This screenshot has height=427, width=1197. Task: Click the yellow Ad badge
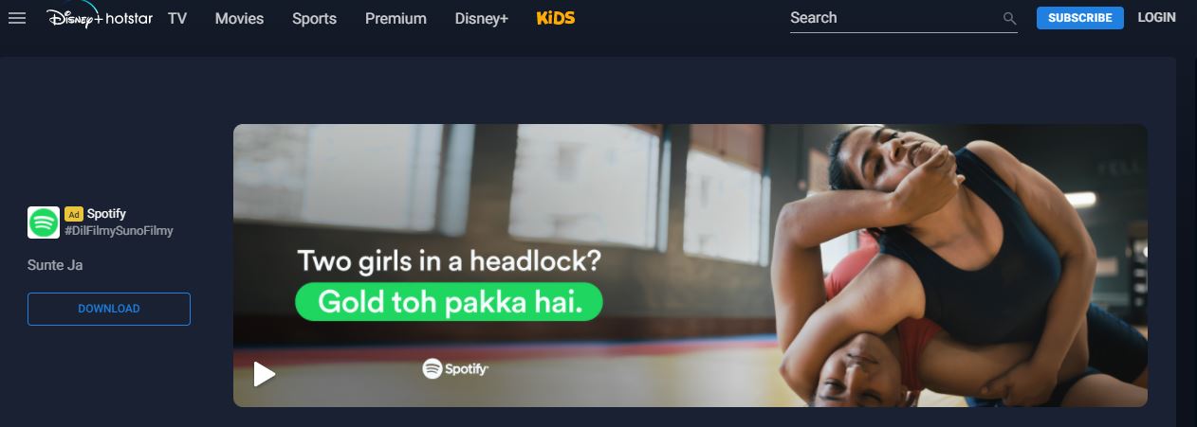[74, 214]
